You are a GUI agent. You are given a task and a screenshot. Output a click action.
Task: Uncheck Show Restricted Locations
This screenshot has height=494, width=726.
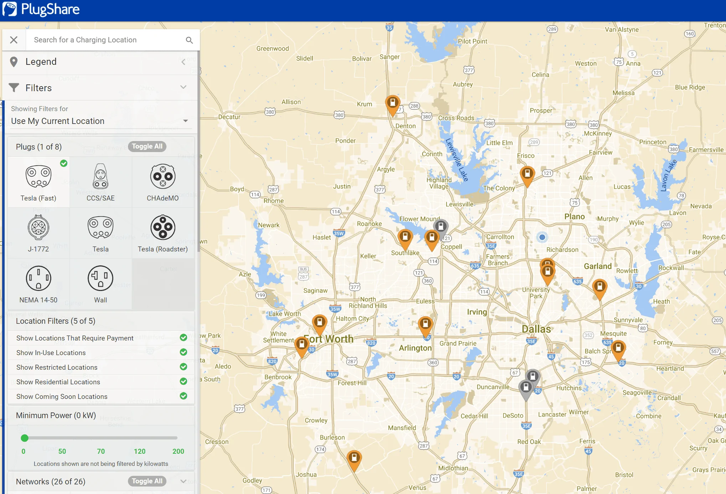(184, 367)
